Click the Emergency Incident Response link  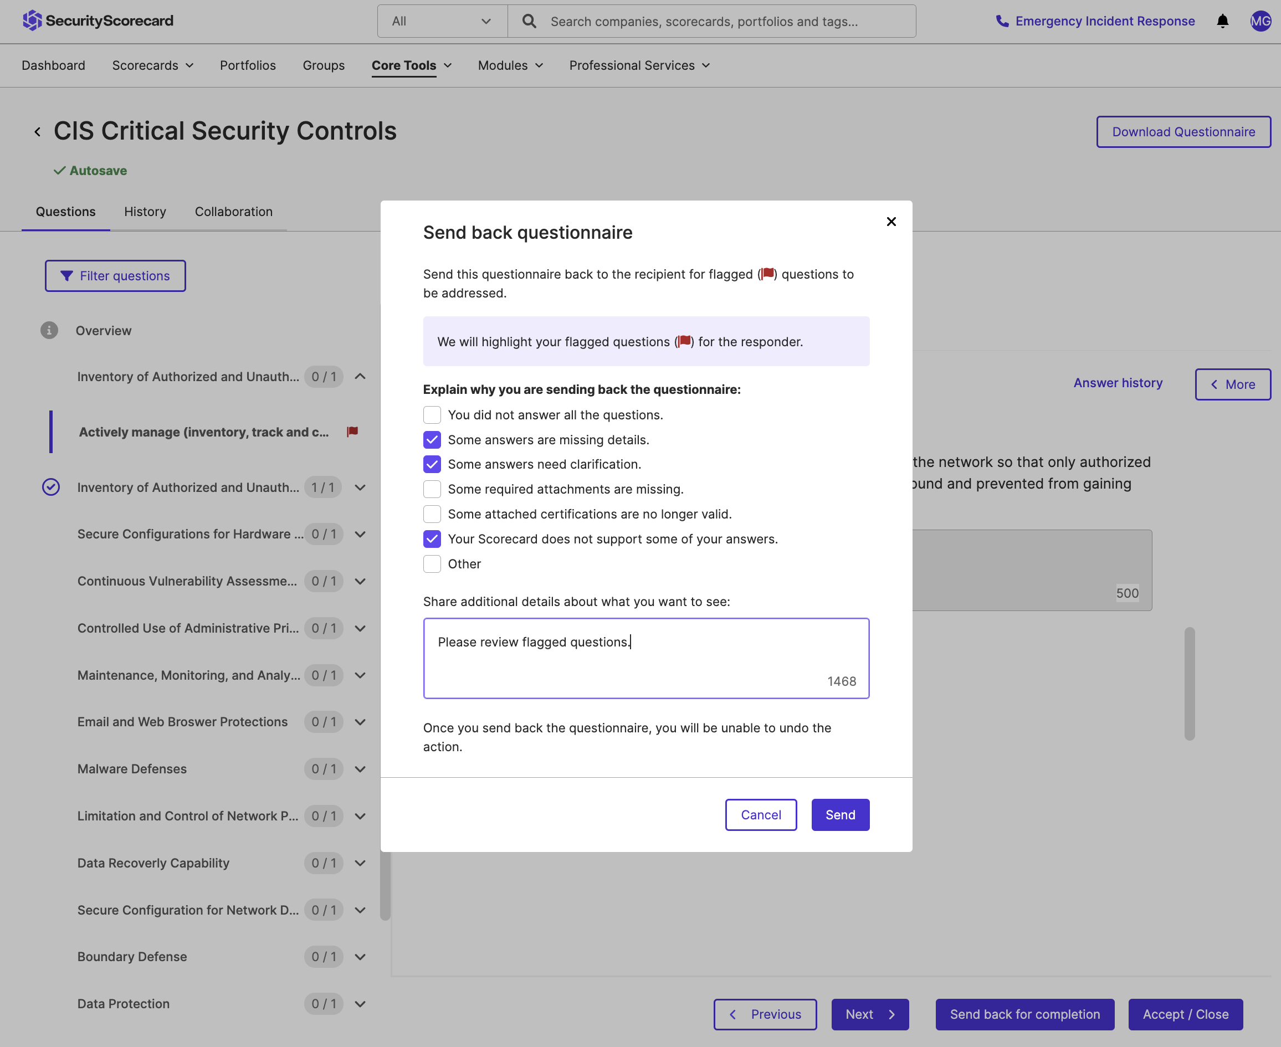1104,21
